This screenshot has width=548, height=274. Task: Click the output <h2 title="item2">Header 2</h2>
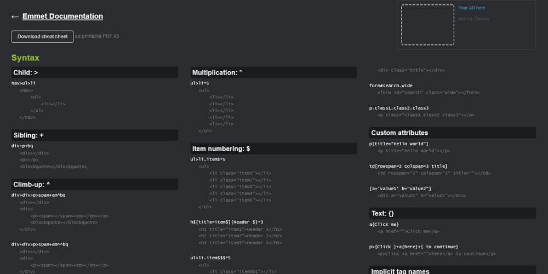point(240,236)
